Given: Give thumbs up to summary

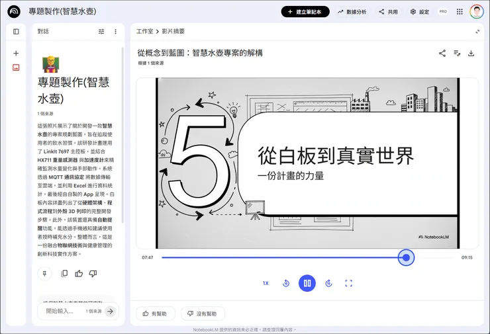Looking at the screenshot, I should [79, 274].
